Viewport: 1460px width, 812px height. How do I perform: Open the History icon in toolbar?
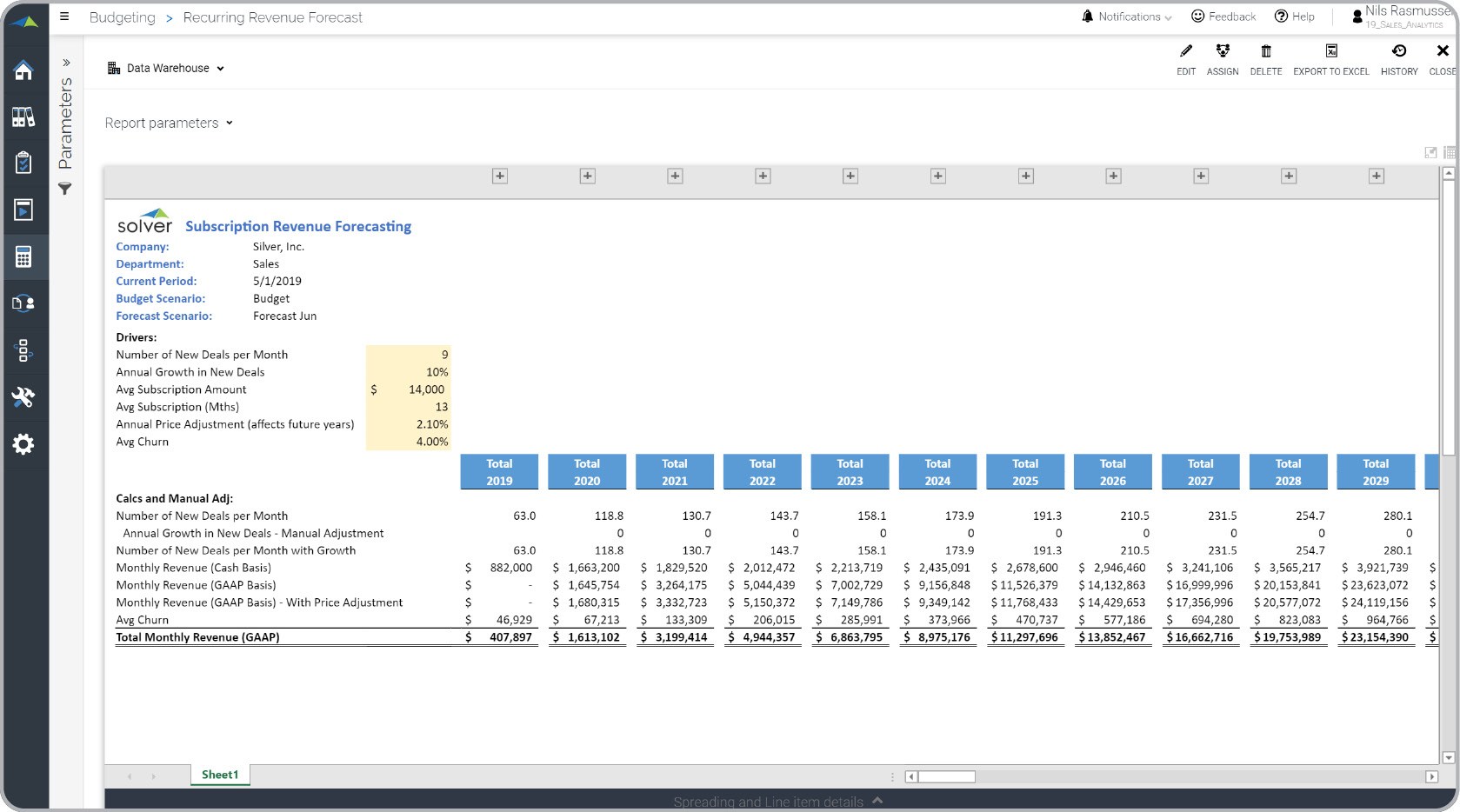click(1398, 51)
